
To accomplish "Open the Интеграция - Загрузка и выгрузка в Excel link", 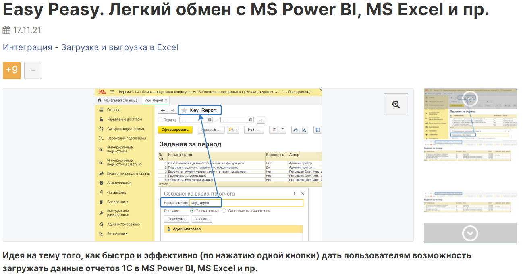I will 90,47.
